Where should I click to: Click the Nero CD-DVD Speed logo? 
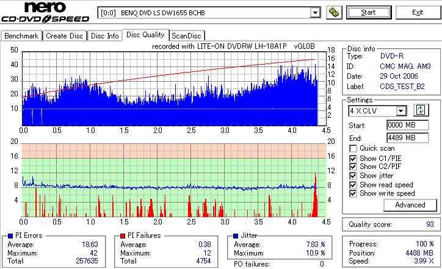click(45, 12)
